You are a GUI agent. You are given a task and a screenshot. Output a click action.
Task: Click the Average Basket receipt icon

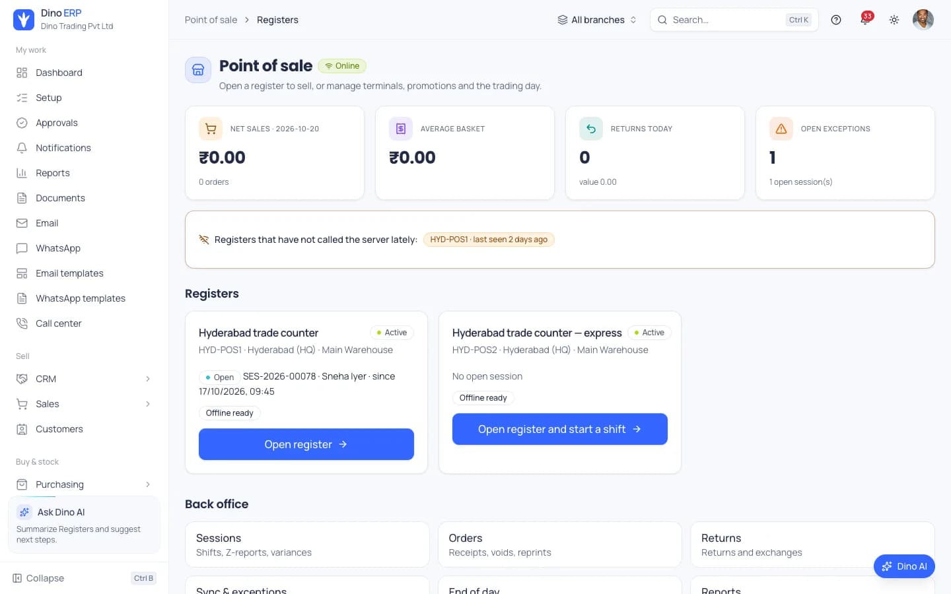point(401,129)
